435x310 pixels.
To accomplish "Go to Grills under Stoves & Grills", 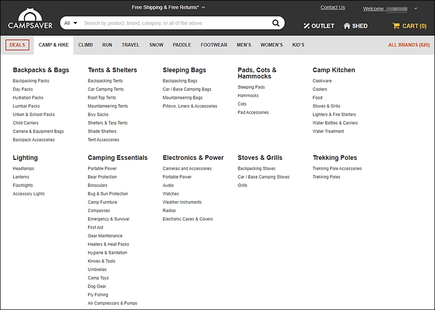I will [x=242, y=185].
